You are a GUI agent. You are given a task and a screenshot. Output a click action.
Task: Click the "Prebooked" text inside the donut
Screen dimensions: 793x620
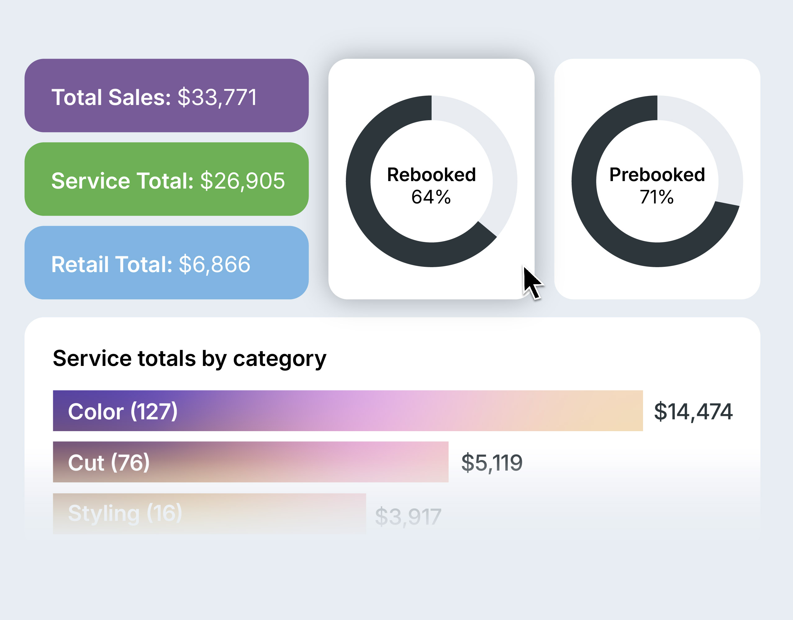pos(657,175)
